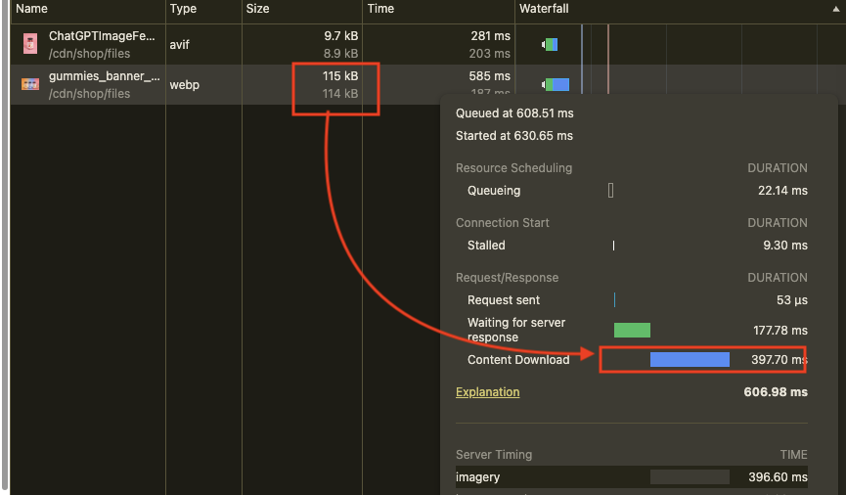Click the 9.7 kB size cell
Screen dimensions: 846x495
(340, 36)
